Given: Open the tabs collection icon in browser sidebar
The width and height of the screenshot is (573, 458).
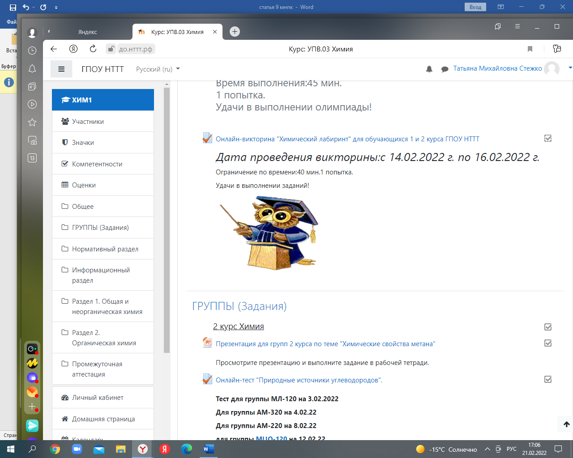Looking at the screenshot, I should coord(32,86).
